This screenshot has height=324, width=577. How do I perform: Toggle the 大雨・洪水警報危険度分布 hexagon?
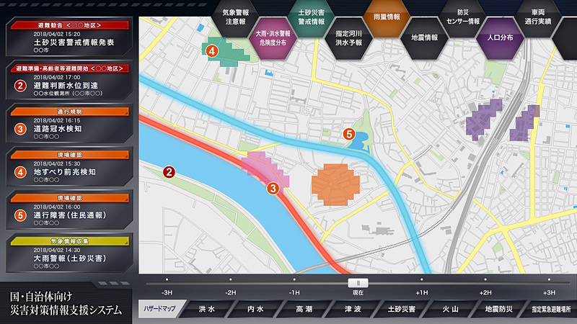pyautogui.click(x=273, y=38)
